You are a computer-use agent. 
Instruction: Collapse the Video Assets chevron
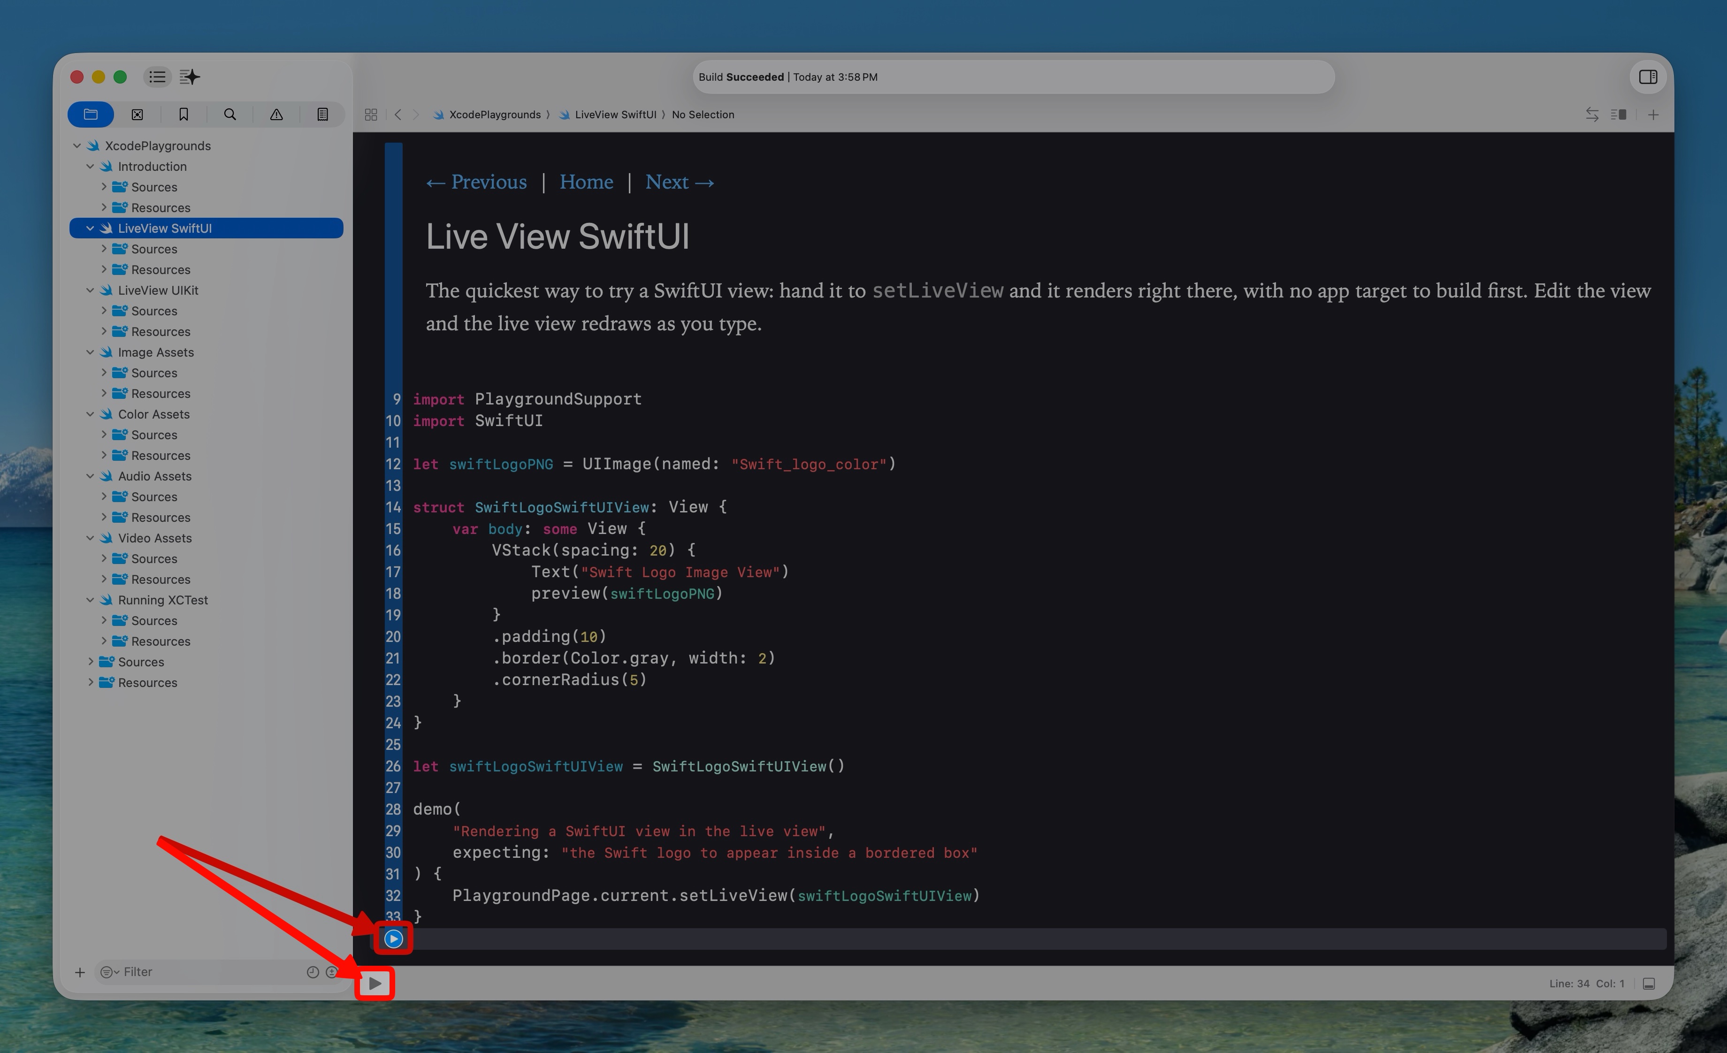pos(91,538)
